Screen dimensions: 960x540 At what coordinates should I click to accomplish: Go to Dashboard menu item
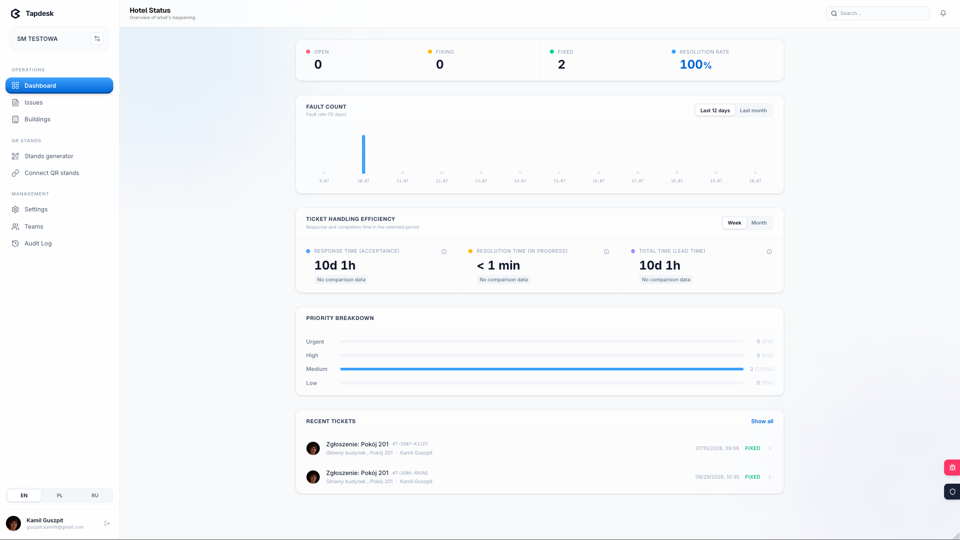(59, 85)
